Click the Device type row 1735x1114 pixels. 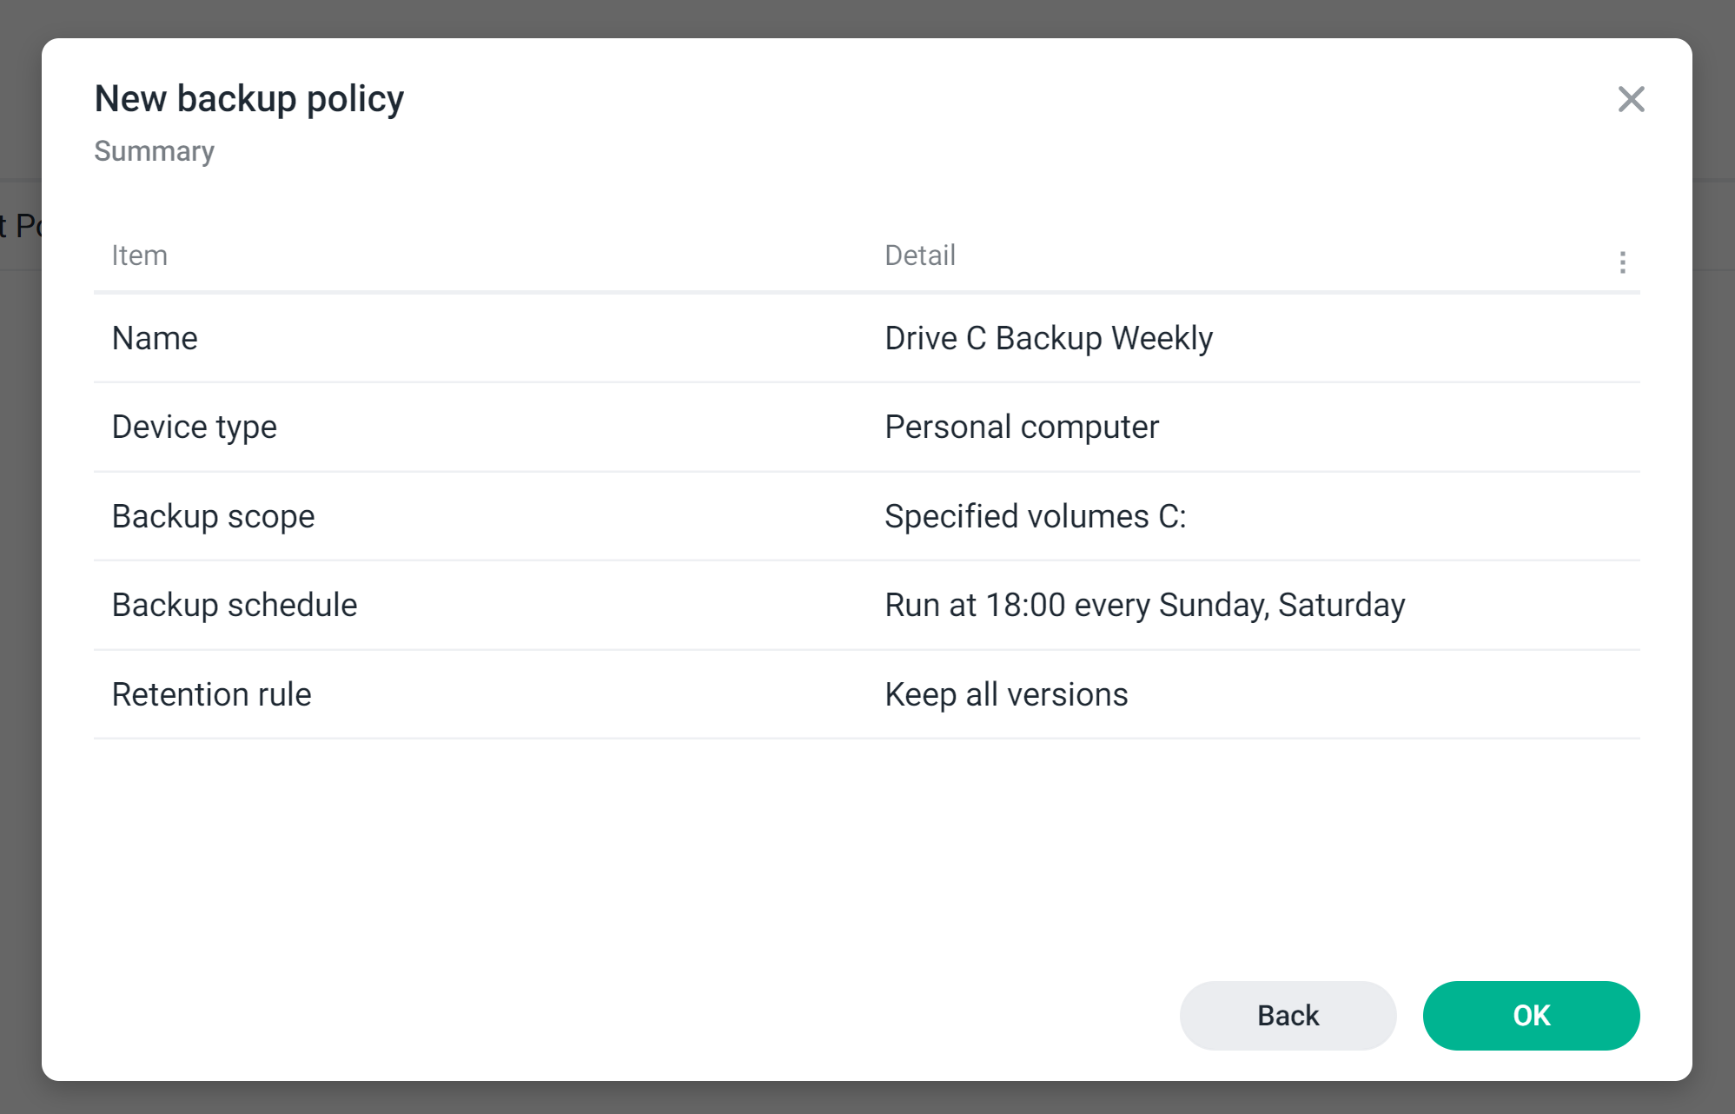point(194,427)
